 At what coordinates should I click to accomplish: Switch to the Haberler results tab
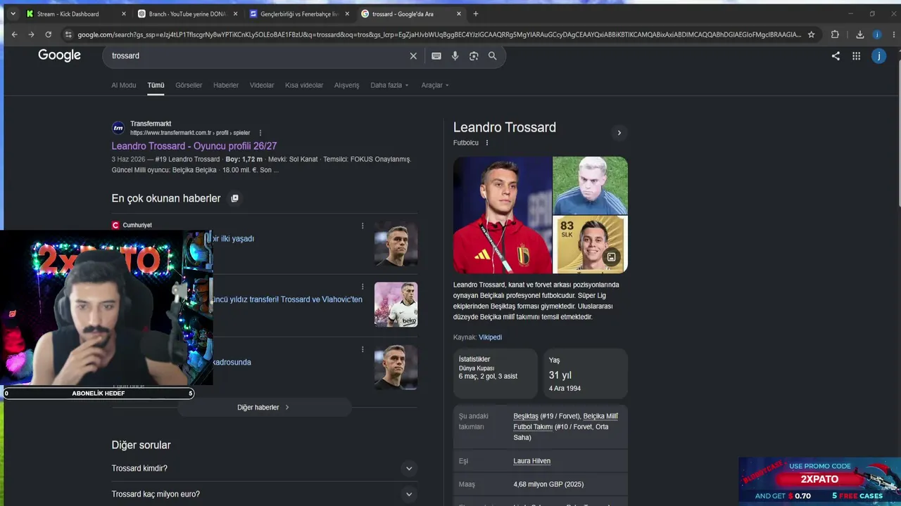tap(226, 85)
